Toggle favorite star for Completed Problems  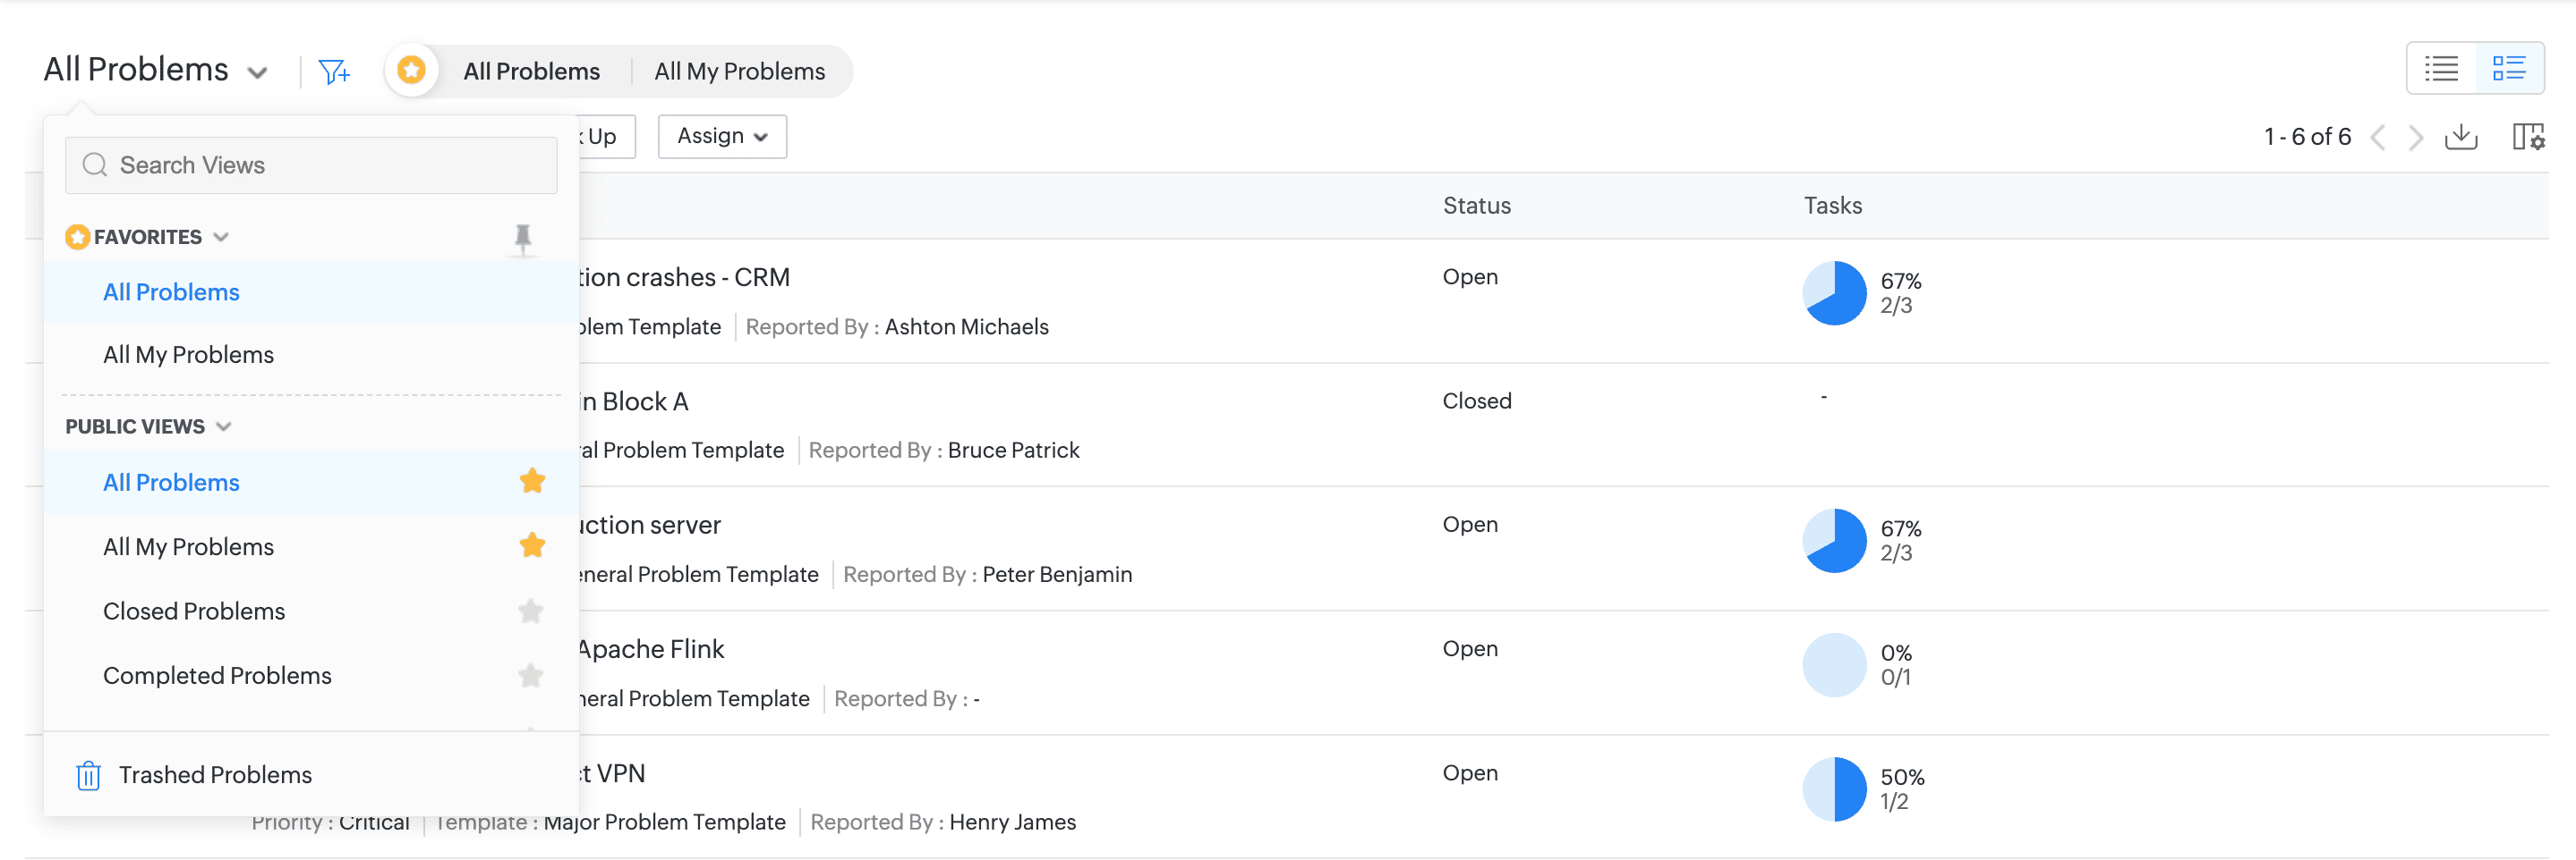click(531, 676)
